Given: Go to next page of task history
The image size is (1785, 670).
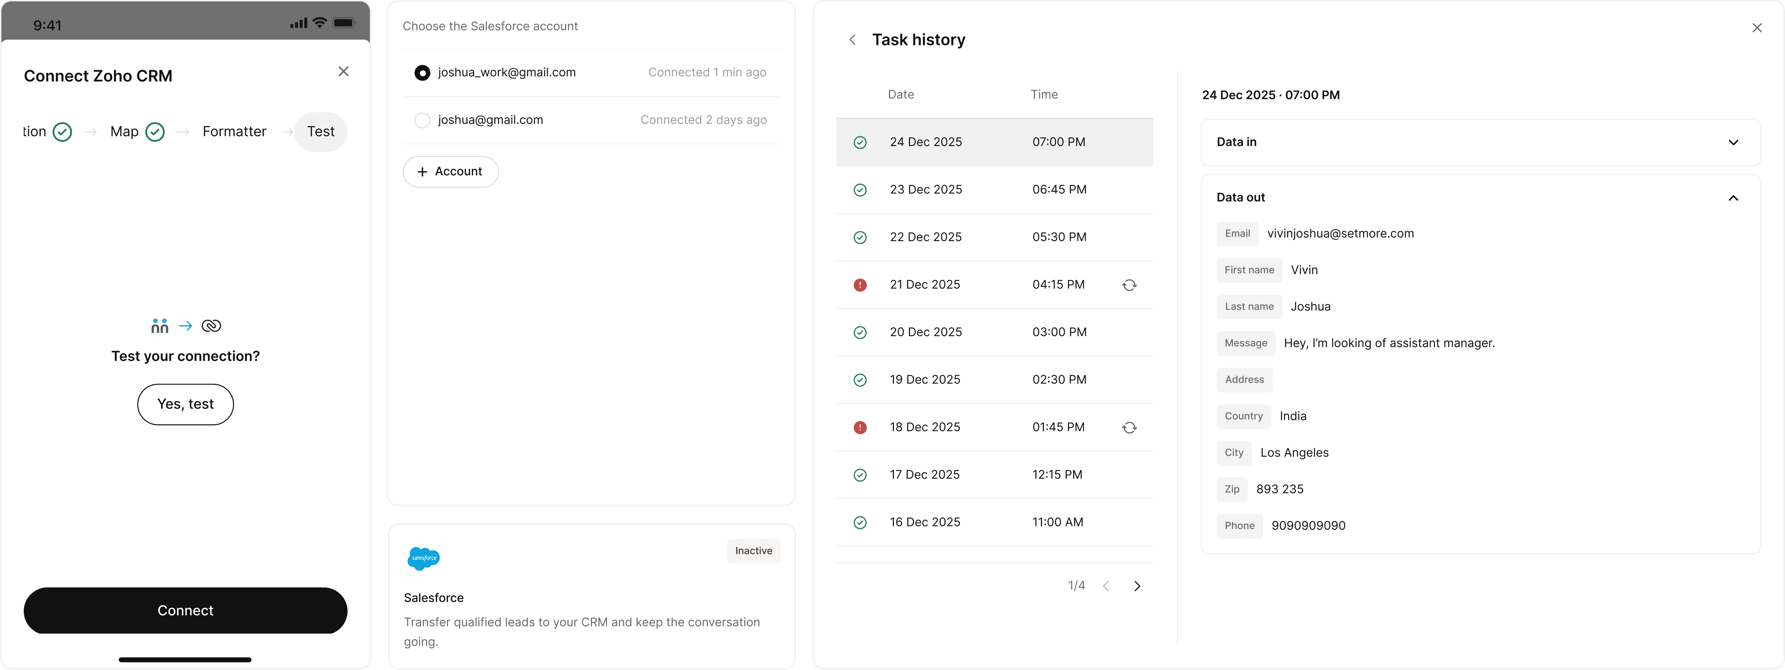Looking at the screenshot, I should point(1137,586).
